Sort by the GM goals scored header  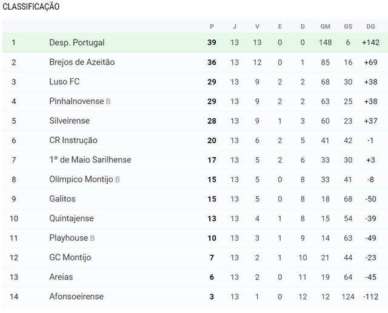point(325,27)
